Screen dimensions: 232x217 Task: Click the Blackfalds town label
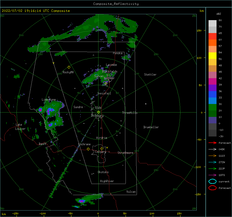click(110, 71)
